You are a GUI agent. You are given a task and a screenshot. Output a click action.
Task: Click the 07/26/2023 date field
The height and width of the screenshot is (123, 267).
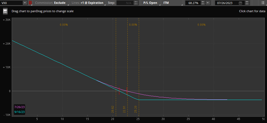tap(227, 3)
